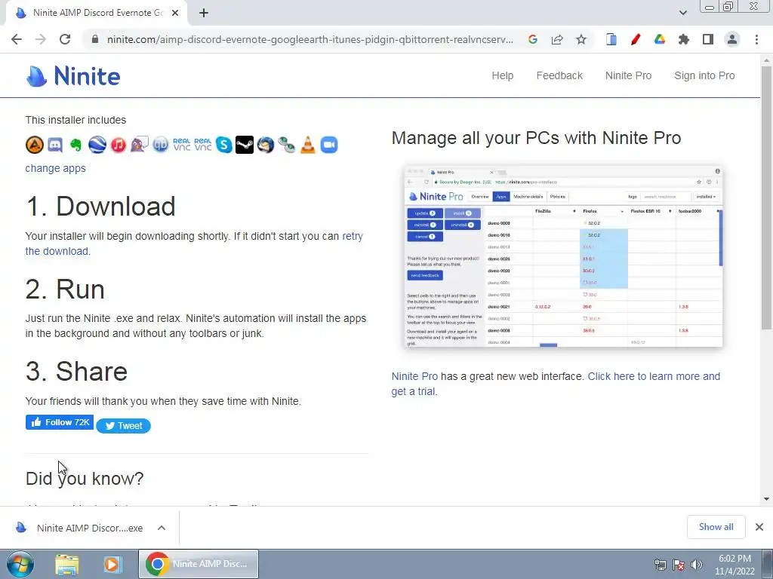This screenshot has height=579, width=773.
Task: Open the Chrome three-dot menu
Action: click(x=756, y=39)
